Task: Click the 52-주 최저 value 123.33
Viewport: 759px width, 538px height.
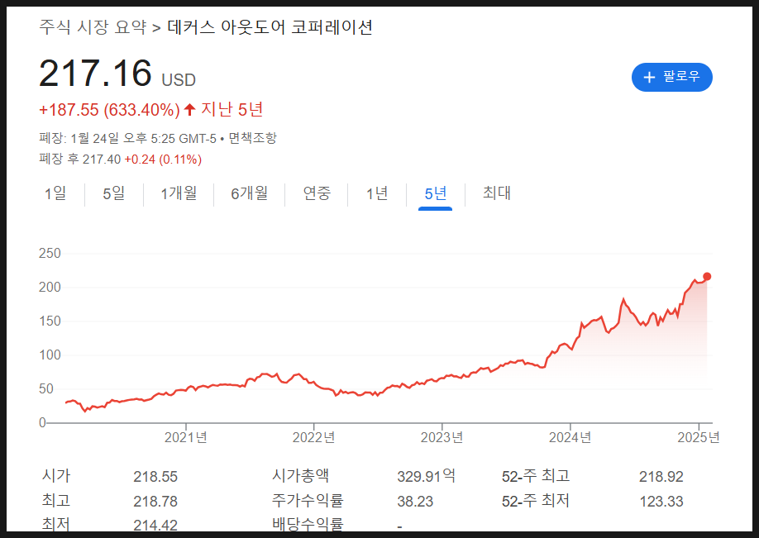Action: 661,502
